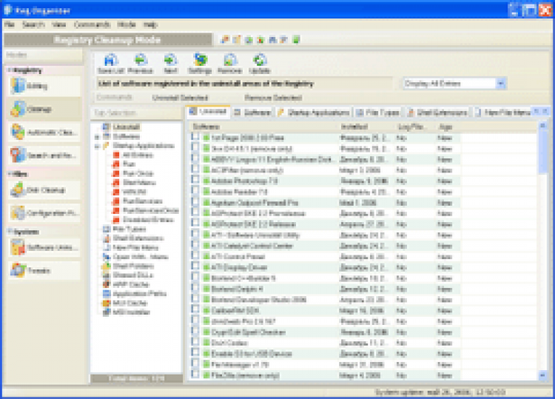Click the Update toolbar icon

260,64
